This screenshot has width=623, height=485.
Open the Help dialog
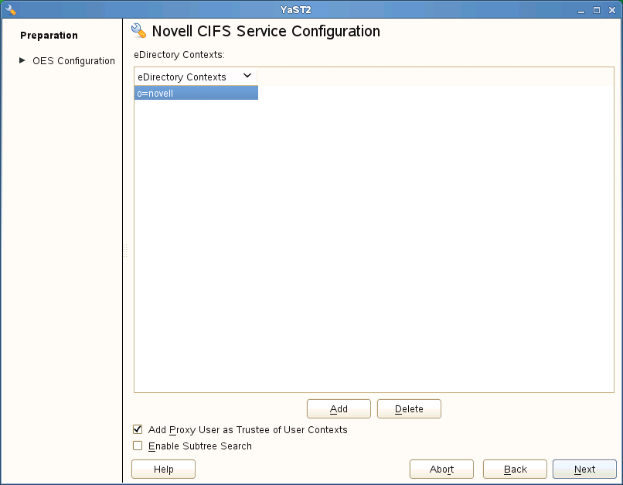click(163, 469)
